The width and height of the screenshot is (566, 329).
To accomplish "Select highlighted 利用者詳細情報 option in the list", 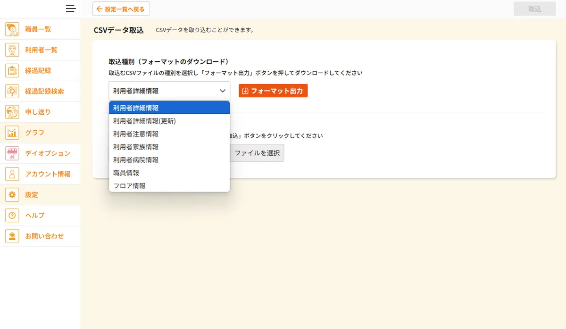I will 169,108.
